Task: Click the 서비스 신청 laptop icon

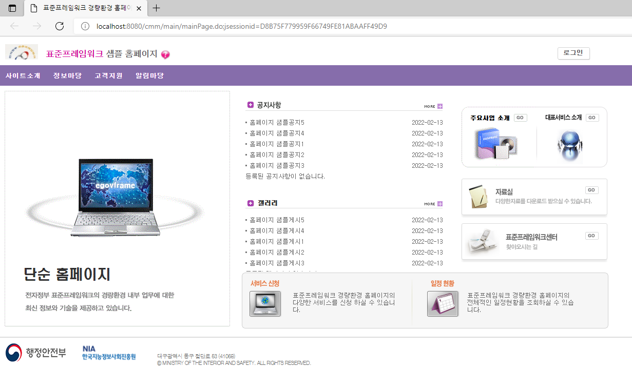Action: coord(265,303)
